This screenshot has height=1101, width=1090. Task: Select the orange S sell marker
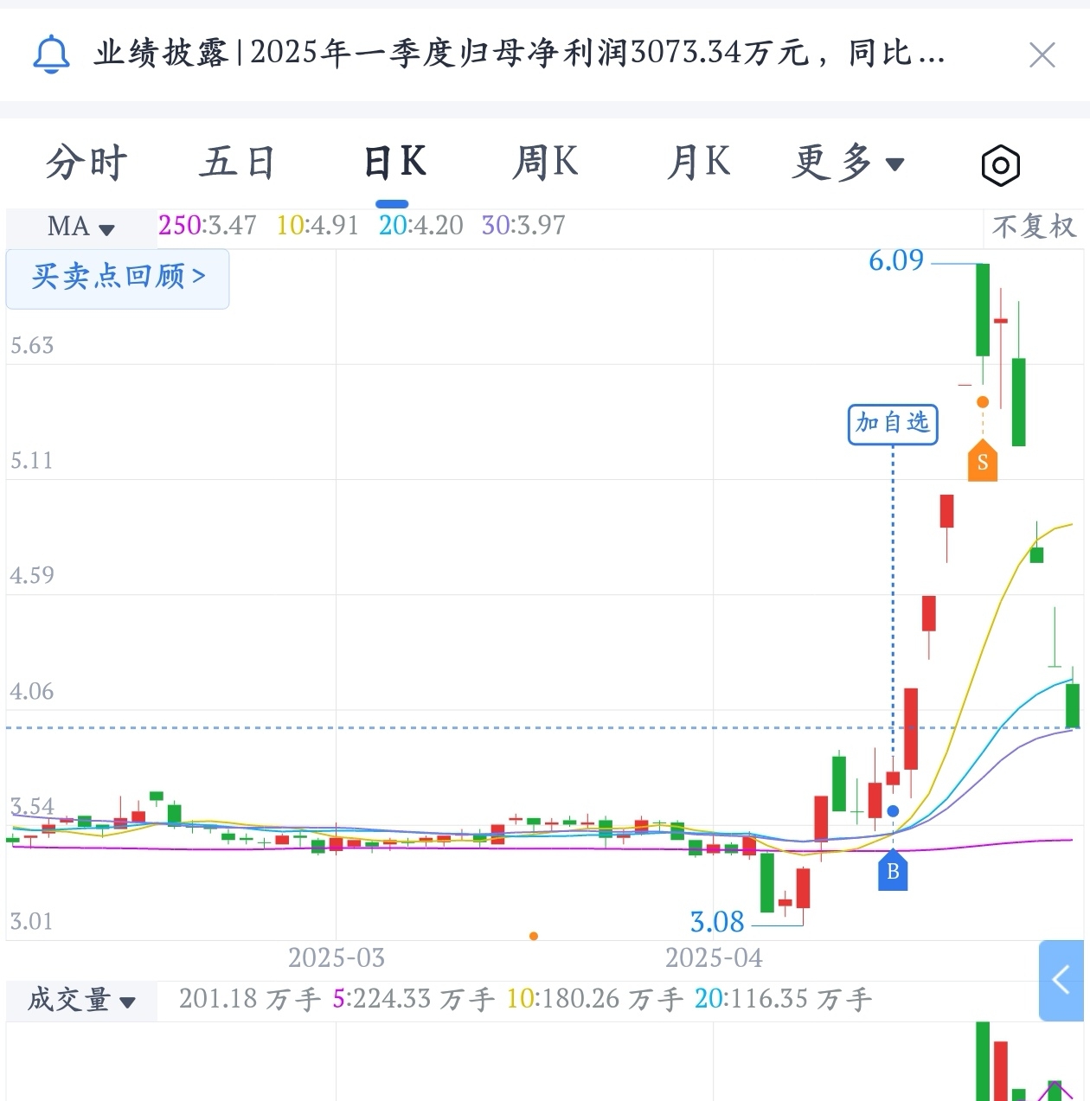click(x=983, y=460)
